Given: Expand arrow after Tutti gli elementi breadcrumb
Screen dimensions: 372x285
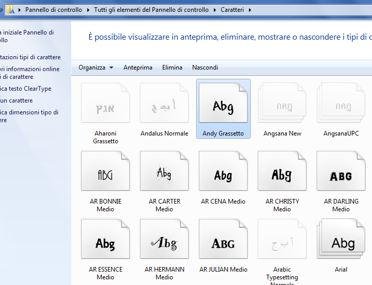Looking at the screenshot, I should [215, 10].
